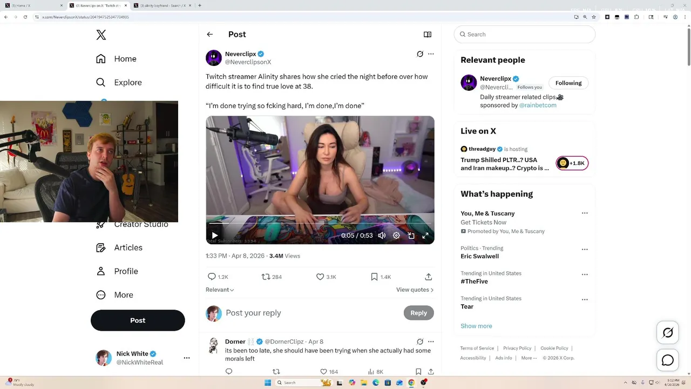Open the more options on Neverclipx's post

click(x=431, y=54)
